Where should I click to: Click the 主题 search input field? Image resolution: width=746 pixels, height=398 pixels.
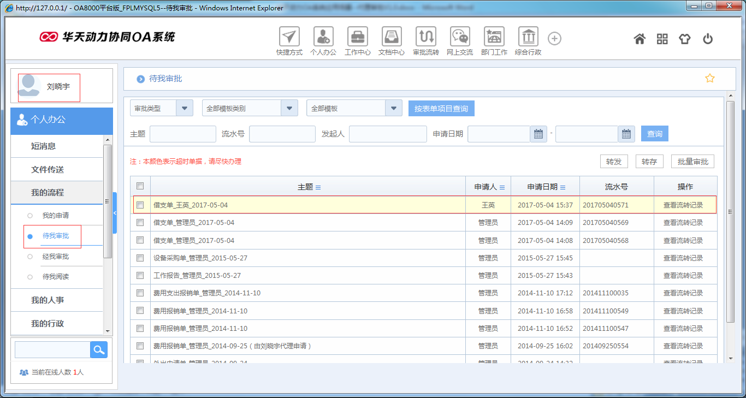pos(183,134)
